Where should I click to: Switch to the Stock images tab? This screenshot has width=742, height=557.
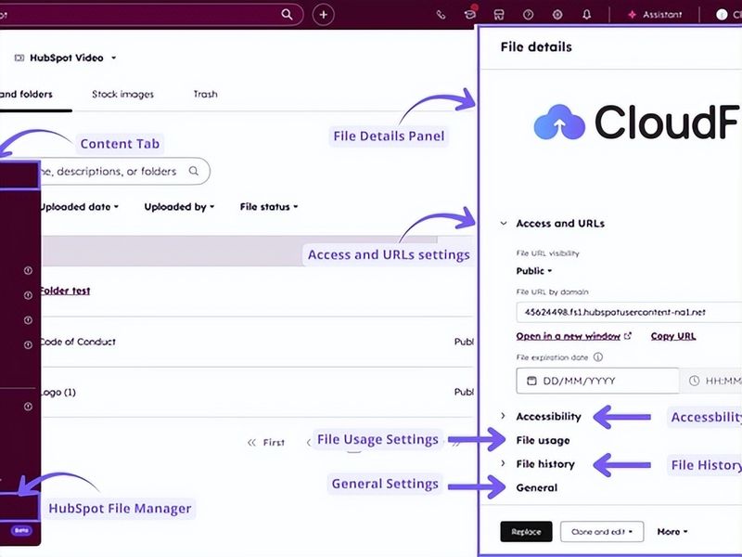[x=122, y=95]
